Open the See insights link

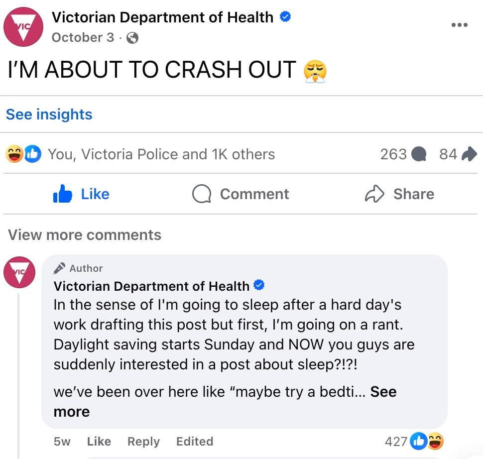(x=49, y=114)
